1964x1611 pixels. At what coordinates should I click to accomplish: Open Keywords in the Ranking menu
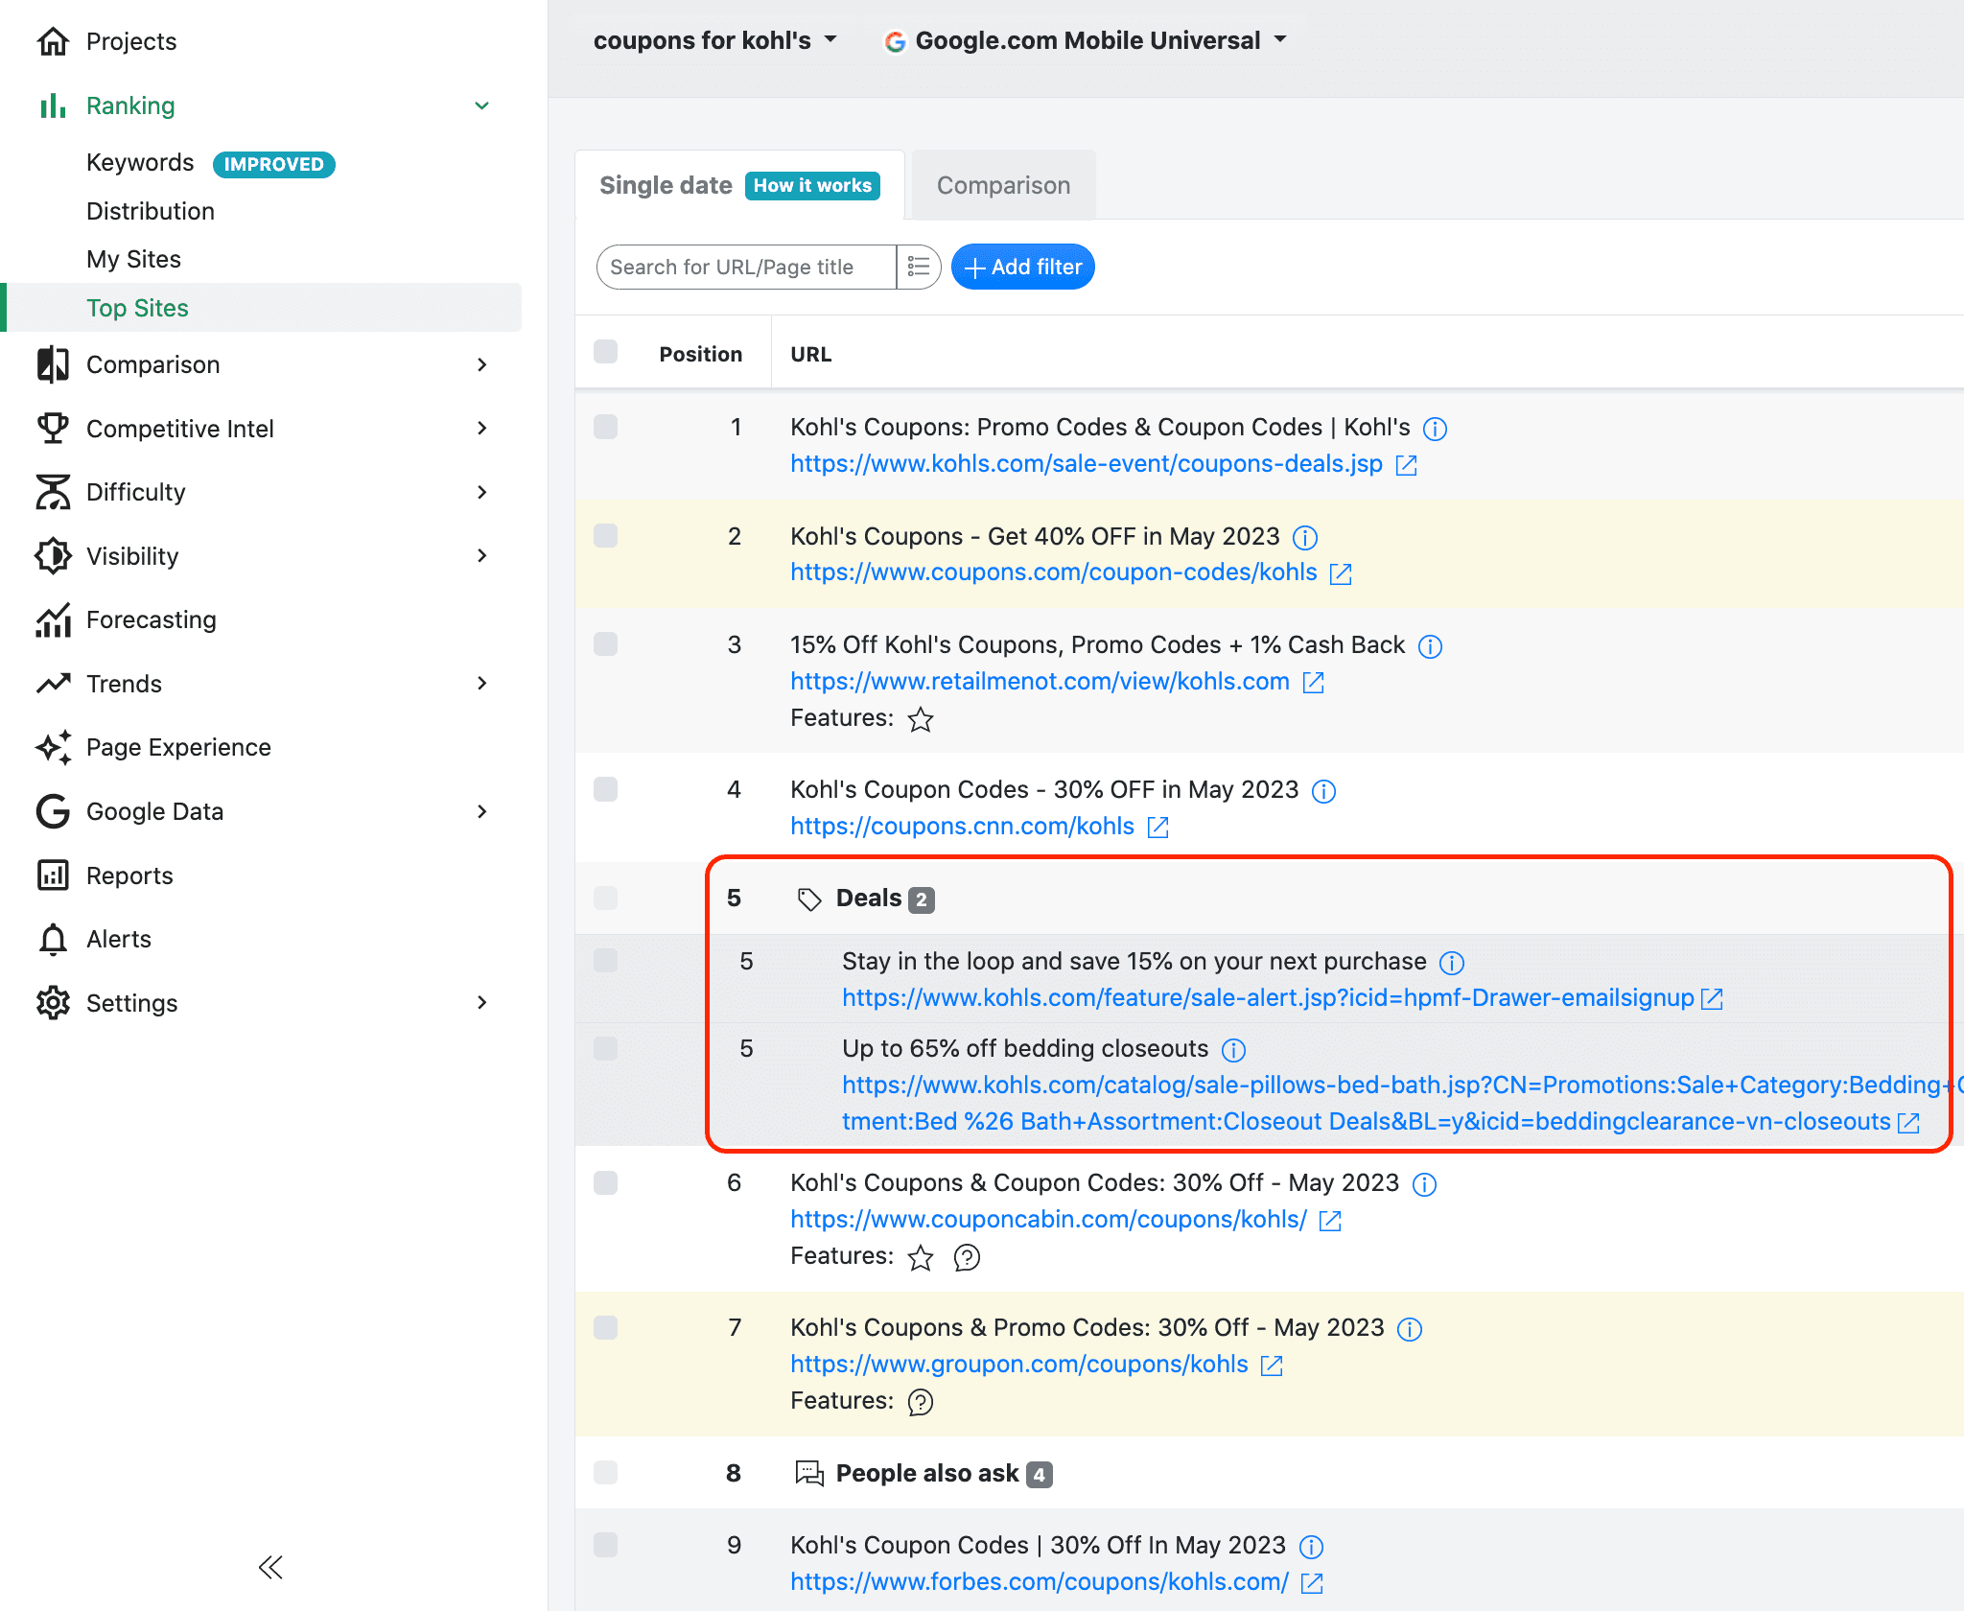point(140,163)
